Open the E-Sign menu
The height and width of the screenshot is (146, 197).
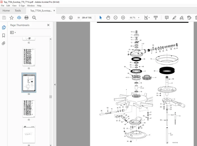(x=22, y=6)
